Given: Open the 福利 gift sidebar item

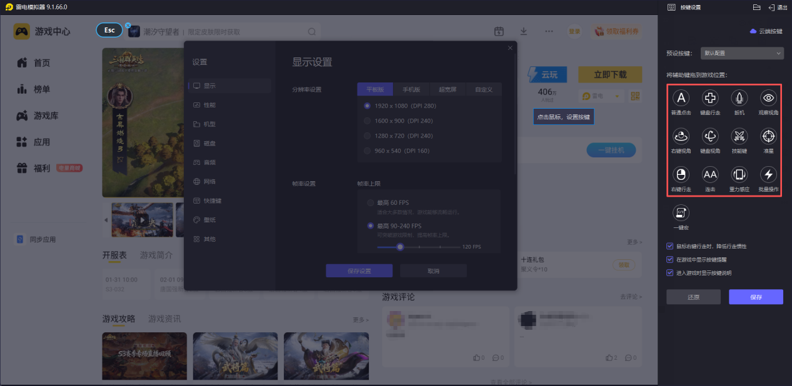Looking at the screenshot, I should click(x=34, y=168).
